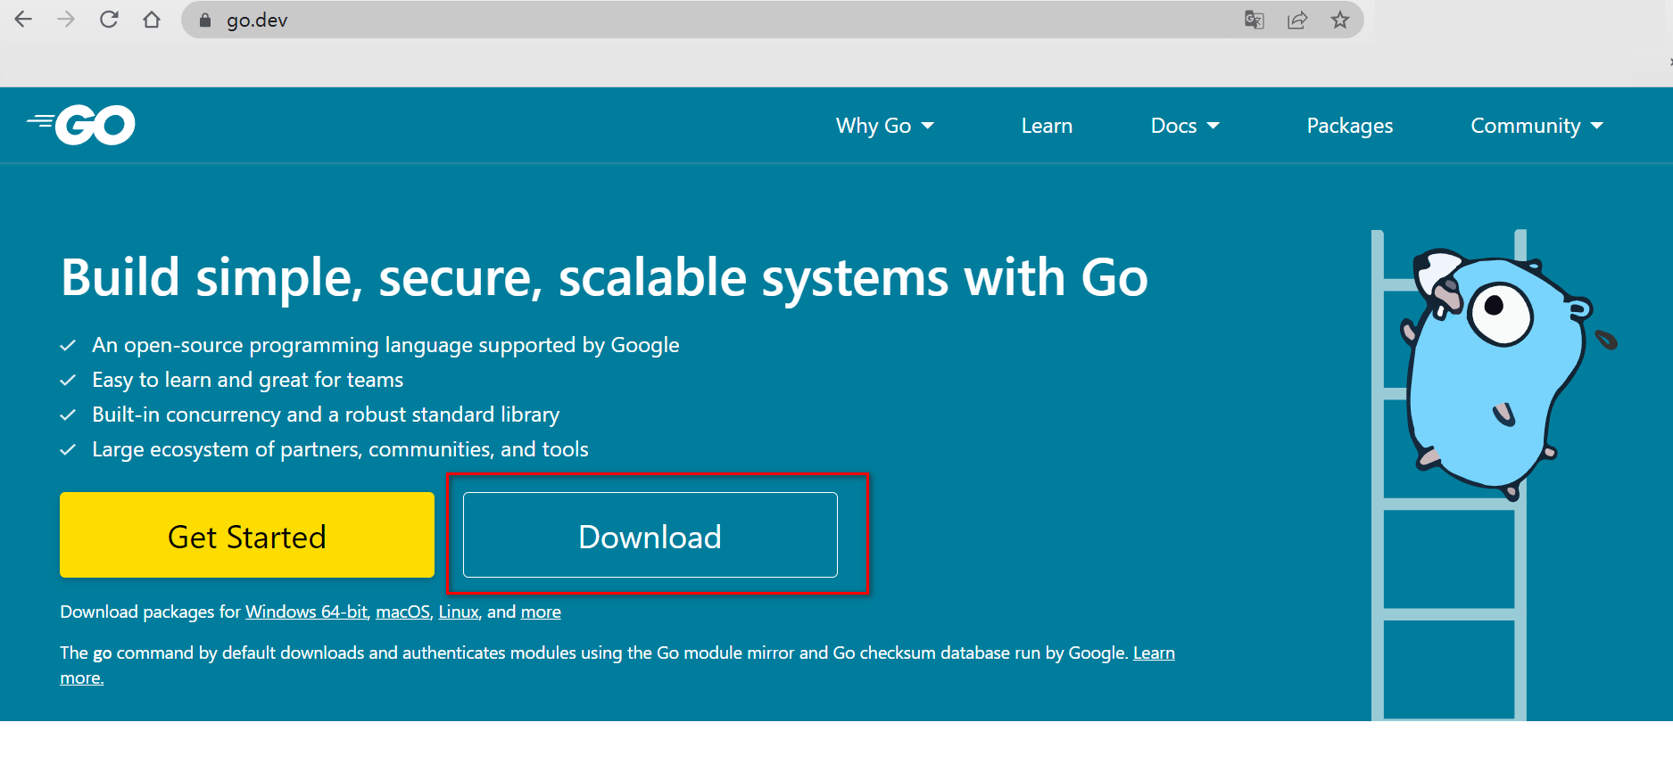Open the Learn navigation item

(1047, 126)
